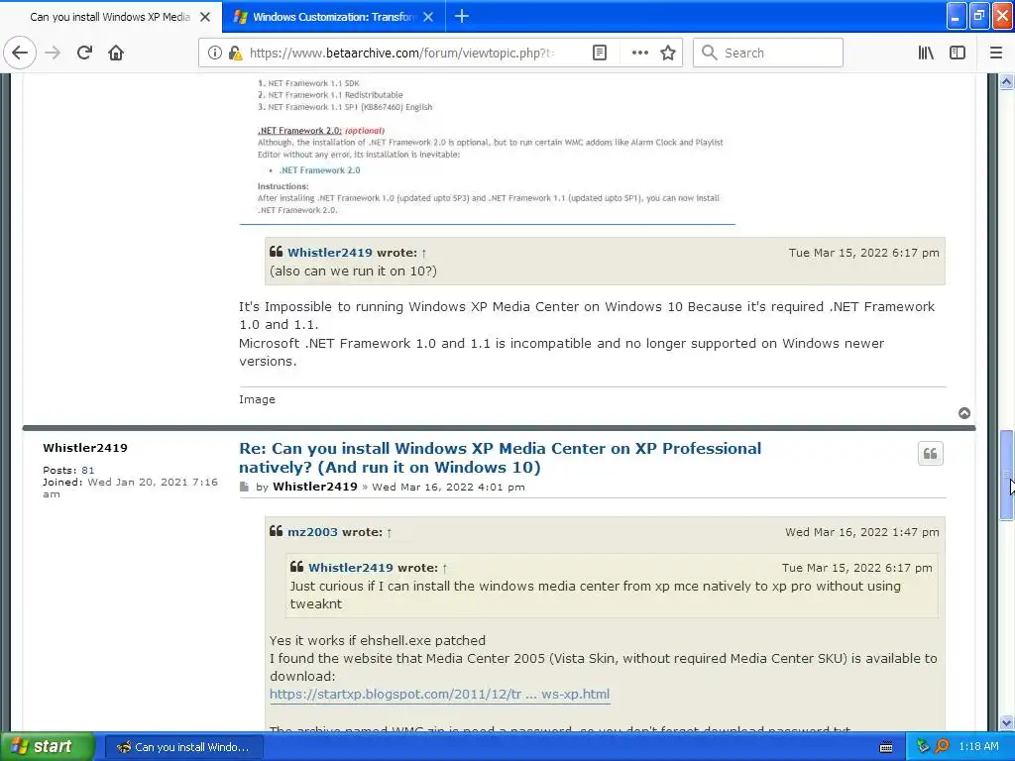The width and height of the screenshot is (1015, 761).
Task: Follow arrow after 'Whistler2419 wrote' 10 quote
Action: (x=424, y=253)
